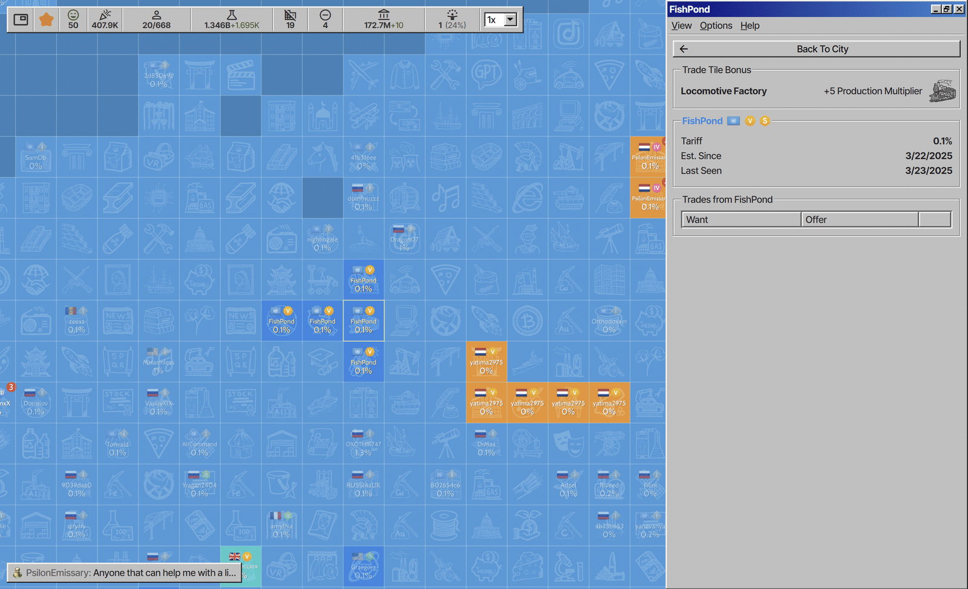Open the View menu
The image size is (968, 589).
tap(681, 25)
